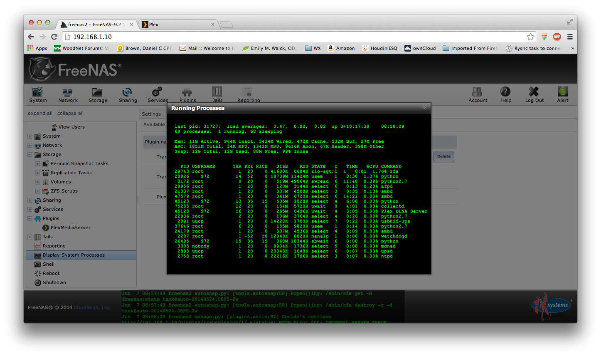Select Shutdown in the tree
The width and height of the screenshot is (601, 356).
click(x=50, y=283)
